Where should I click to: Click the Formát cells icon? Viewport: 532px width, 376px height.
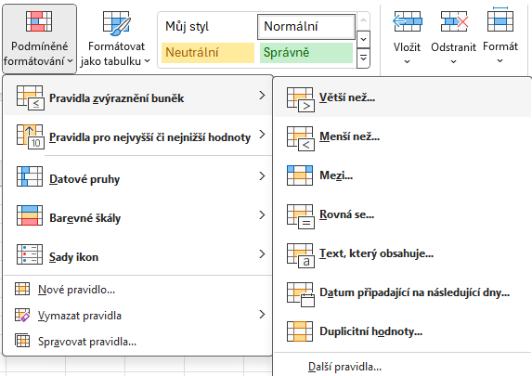(500, 19)
